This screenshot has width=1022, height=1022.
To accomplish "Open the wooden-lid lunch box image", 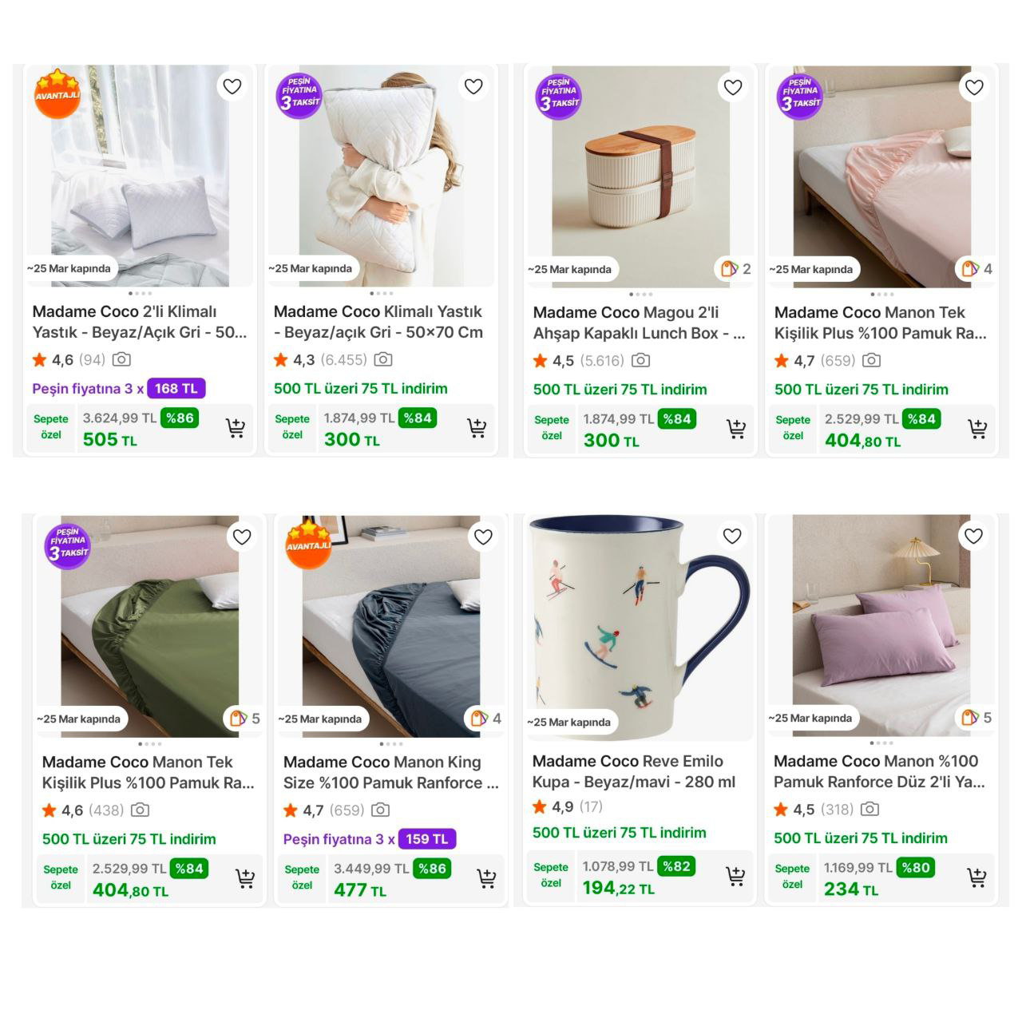I will [639, 176].
